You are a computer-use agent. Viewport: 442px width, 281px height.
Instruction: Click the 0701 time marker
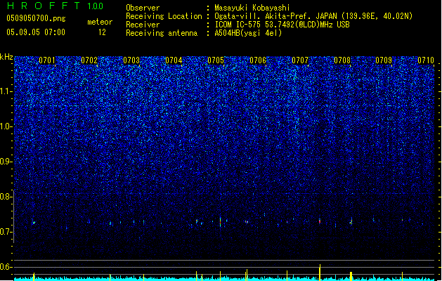point(47,60)
